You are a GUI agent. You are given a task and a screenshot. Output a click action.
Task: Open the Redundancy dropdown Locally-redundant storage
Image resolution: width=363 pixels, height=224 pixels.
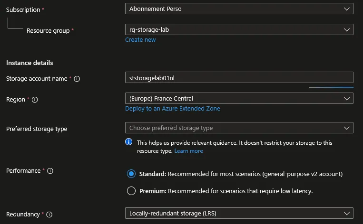tap(239, 213)
